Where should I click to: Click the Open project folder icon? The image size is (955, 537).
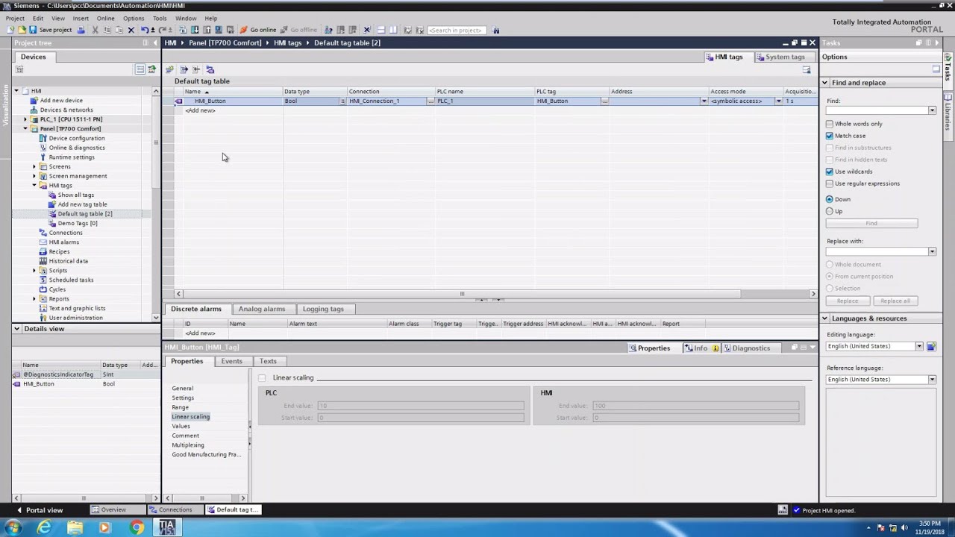click(22, 30)
